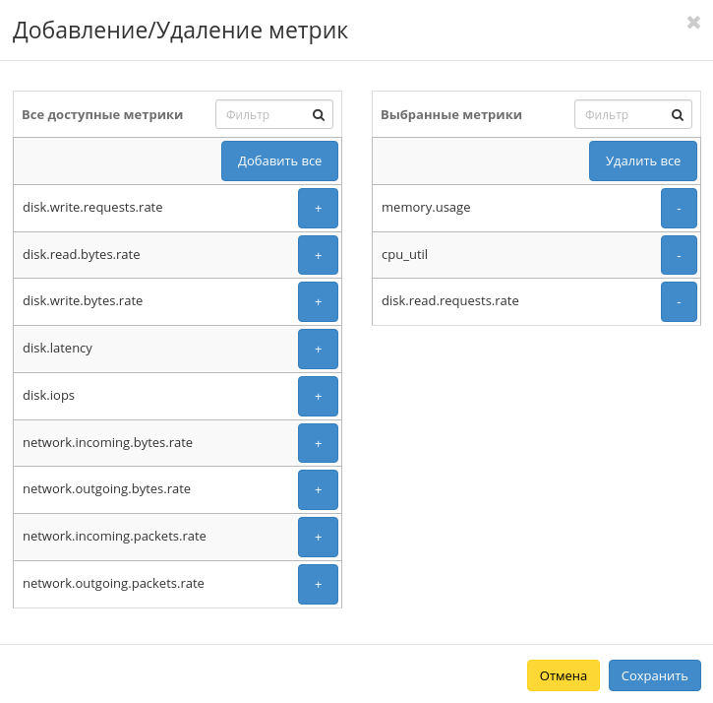Screen dimensions: 713x703
Task: Click search icon in selected metrics filter
Action: [678, 114]
